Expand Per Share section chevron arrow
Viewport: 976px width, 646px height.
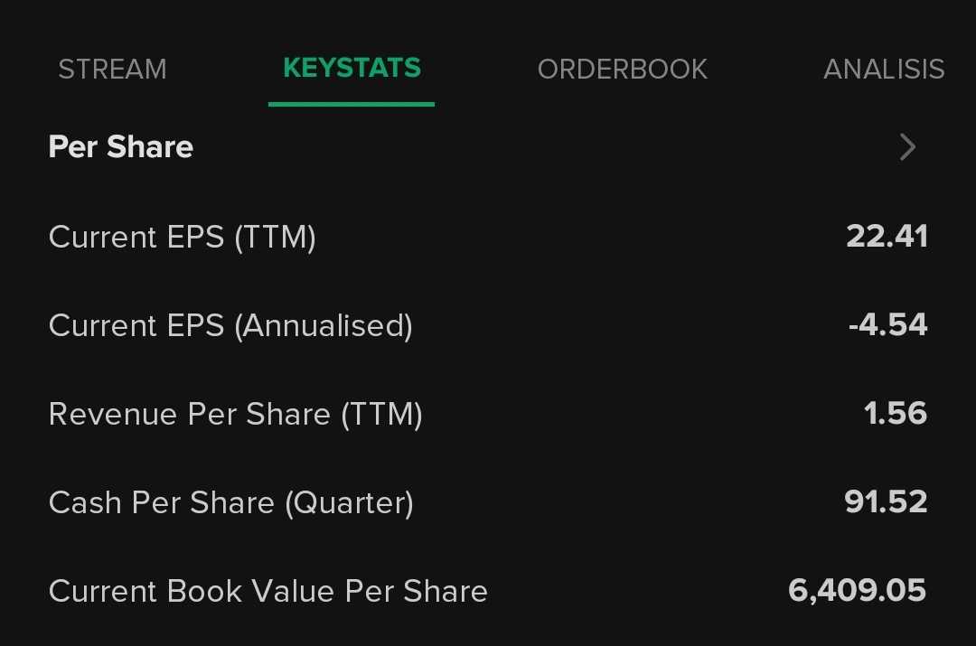click(x=907, y=147)
